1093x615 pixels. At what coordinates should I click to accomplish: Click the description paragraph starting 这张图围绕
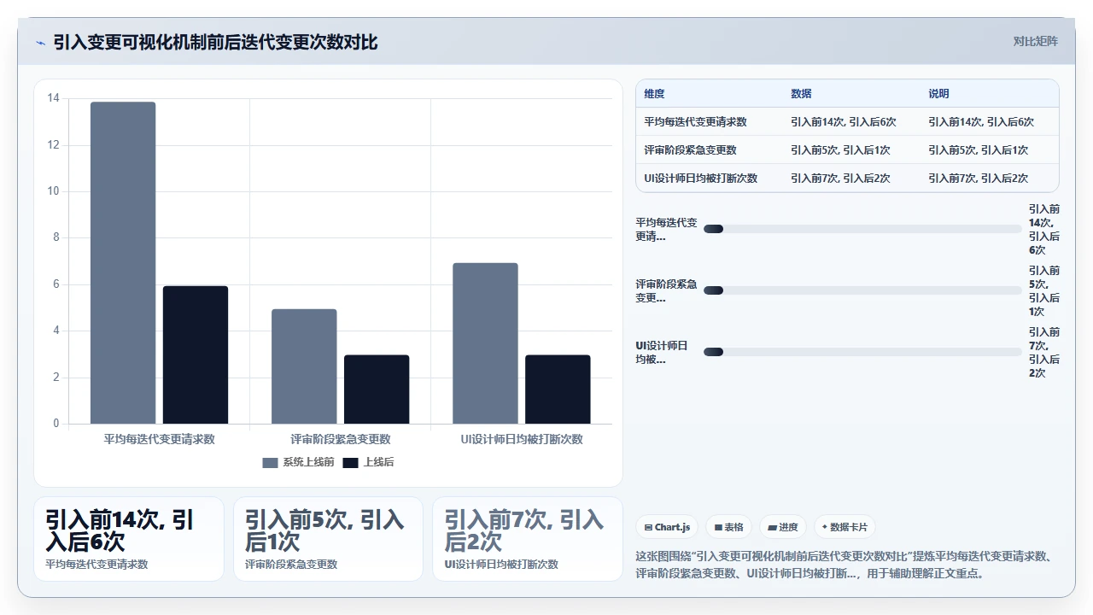(847, 565)
